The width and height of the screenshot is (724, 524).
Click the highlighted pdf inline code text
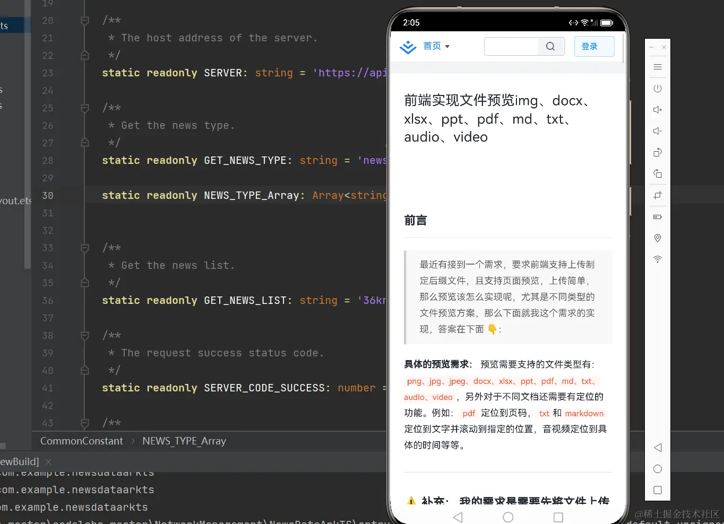469,413
